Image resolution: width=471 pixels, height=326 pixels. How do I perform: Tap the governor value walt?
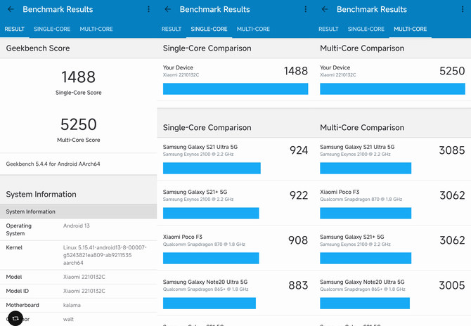[x=68, y=319]
